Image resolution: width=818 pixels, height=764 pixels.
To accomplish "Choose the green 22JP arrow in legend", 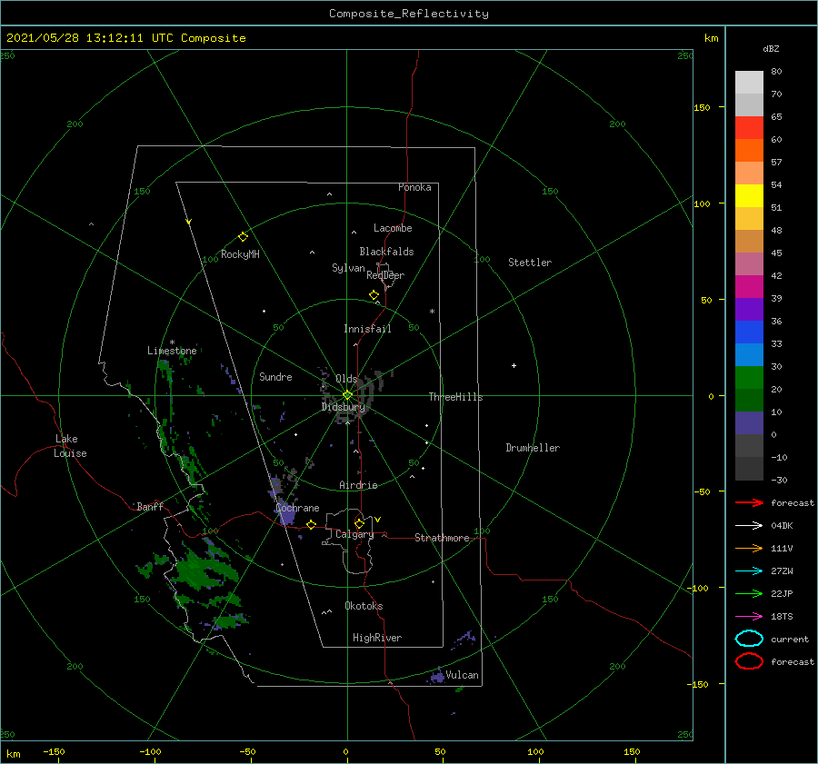I will point(749,593).
